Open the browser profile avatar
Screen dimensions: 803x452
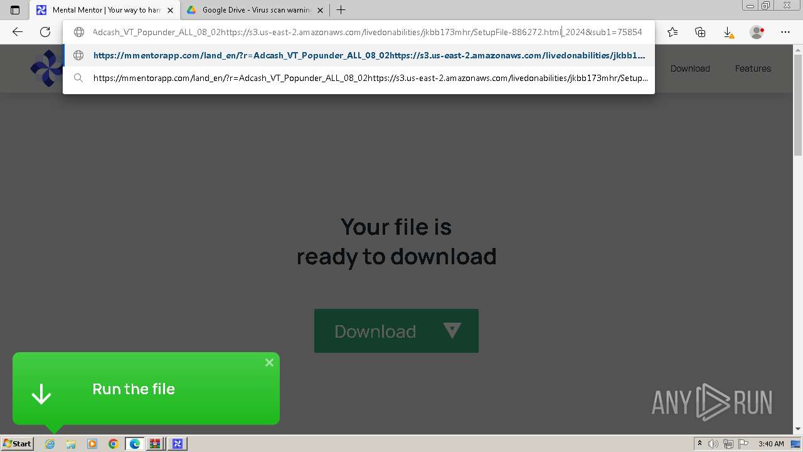tap(757, 32)
